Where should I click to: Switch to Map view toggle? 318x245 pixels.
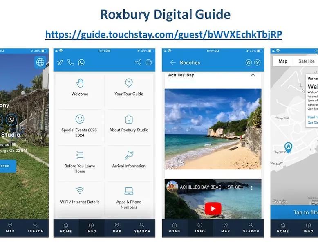click(283, 61)
